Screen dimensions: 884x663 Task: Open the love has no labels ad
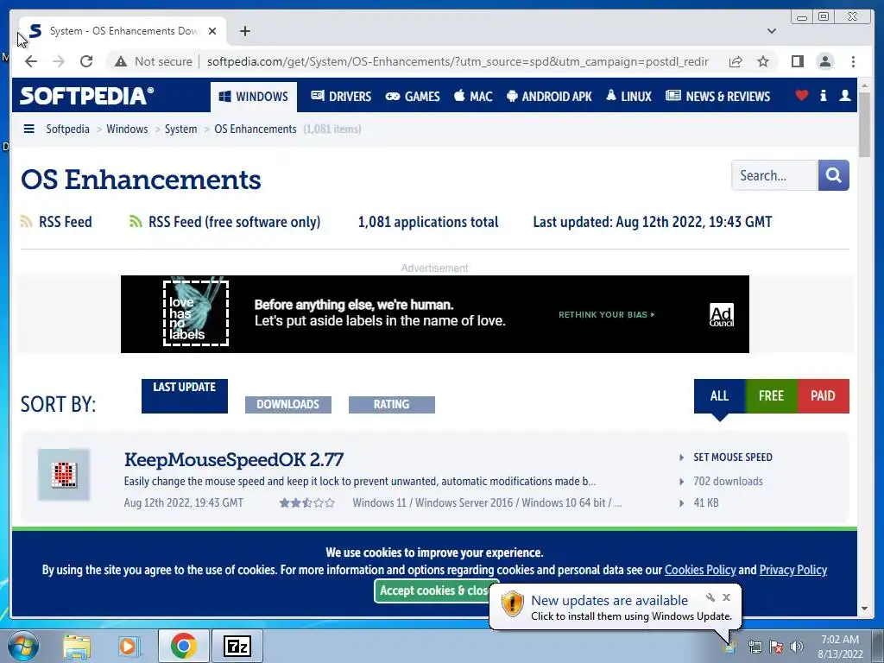click(196, 313)
